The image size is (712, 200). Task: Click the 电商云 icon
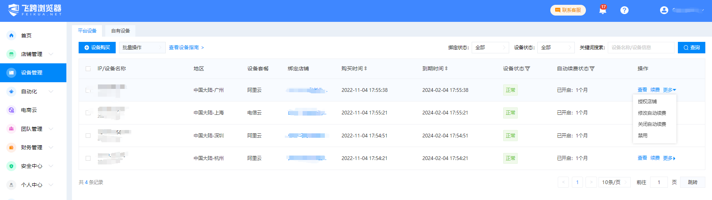11,110
